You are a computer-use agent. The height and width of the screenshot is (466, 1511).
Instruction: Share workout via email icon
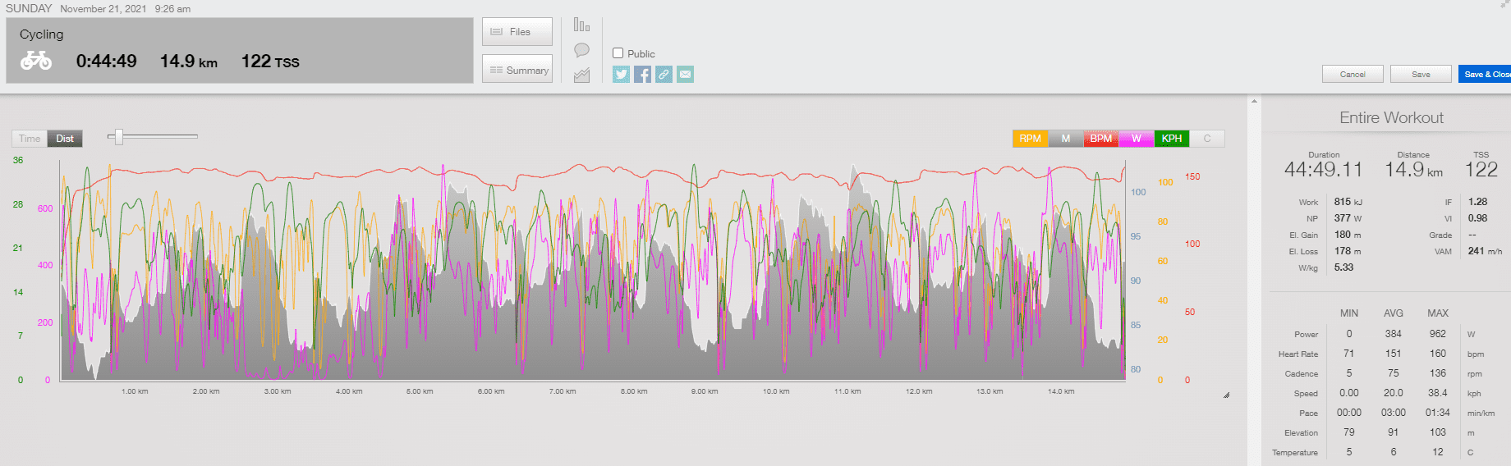pyautogui.click(x=686, y=75)
